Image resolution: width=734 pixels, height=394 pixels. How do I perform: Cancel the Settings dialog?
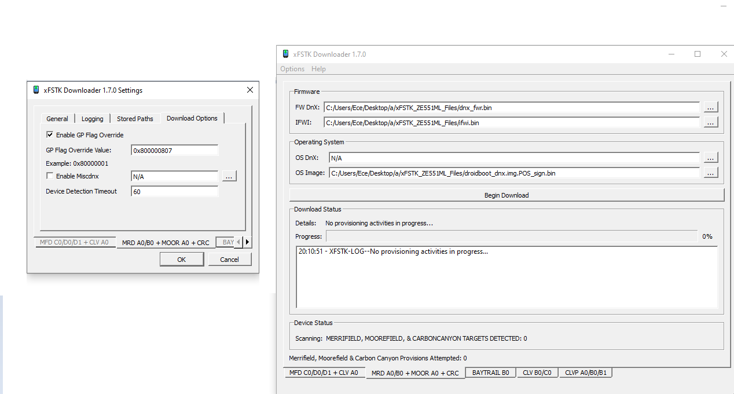tap(229, 260)
